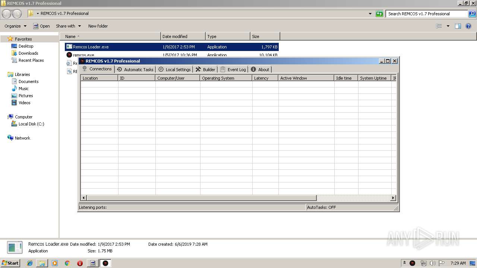The width and height of the screenshot is (477, 268).
Task: Click the blue Help question mark icon
Action: pyautogui.click(x=469, y=26)
